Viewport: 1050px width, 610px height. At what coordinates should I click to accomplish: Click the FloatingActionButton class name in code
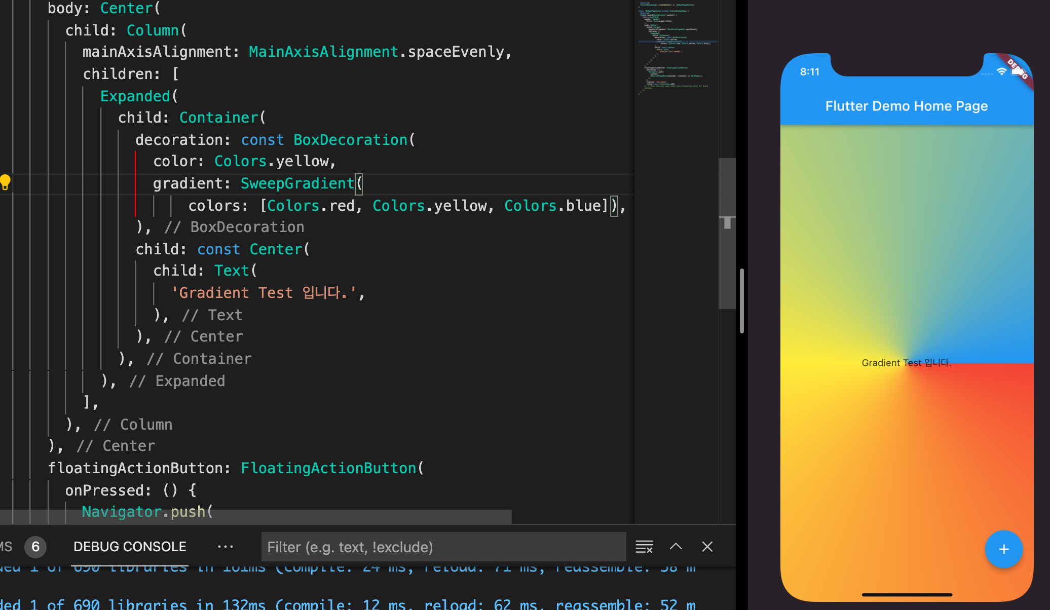click(x=328, y=468)
